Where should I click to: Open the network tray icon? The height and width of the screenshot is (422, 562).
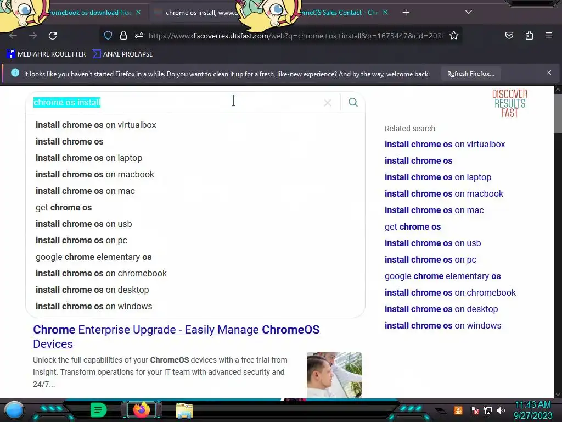(x=488, y=410)
